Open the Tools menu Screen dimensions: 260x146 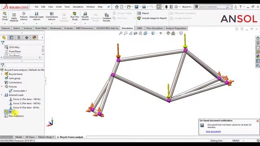tap(67, 7)
